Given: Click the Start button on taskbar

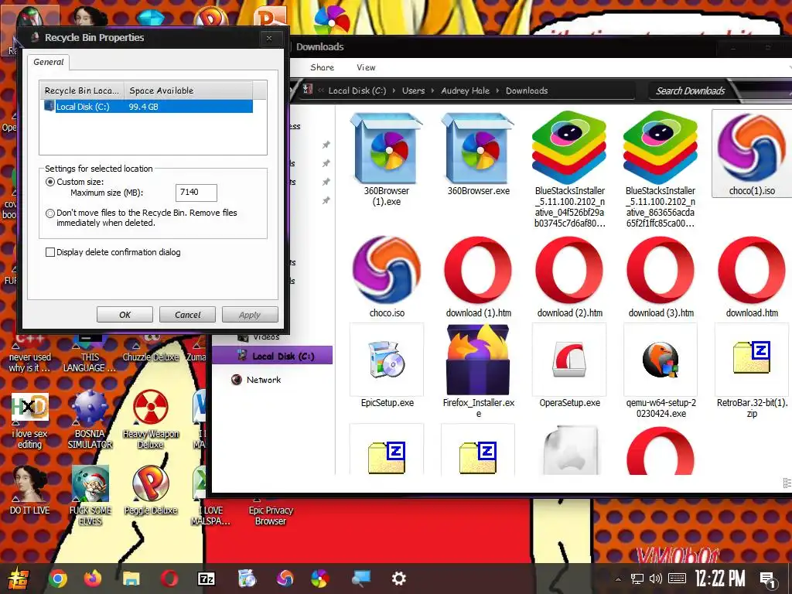Looking at the screenshot, I should [x=19, y=579].
